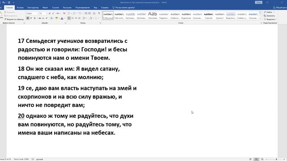Screen dimensions: 287x161
Task: Click the Tell me search box
Action: (x=124, y=8)
